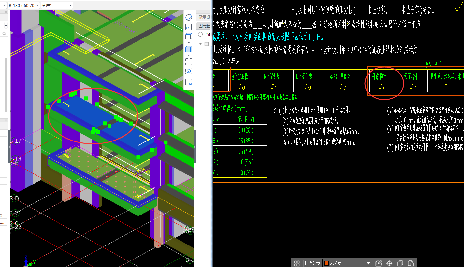The width and height of the screenshot is (464, 267).
Task: Expand wireframe cube view options arrow
Action: point(188,43)
